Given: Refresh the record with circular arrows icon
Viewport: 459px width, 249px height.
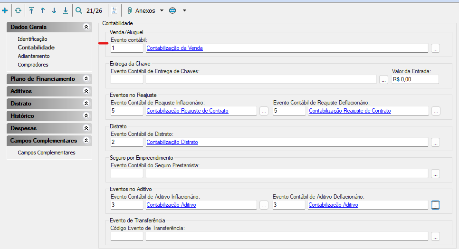Looking at the screenshot, I should (18, 10).
